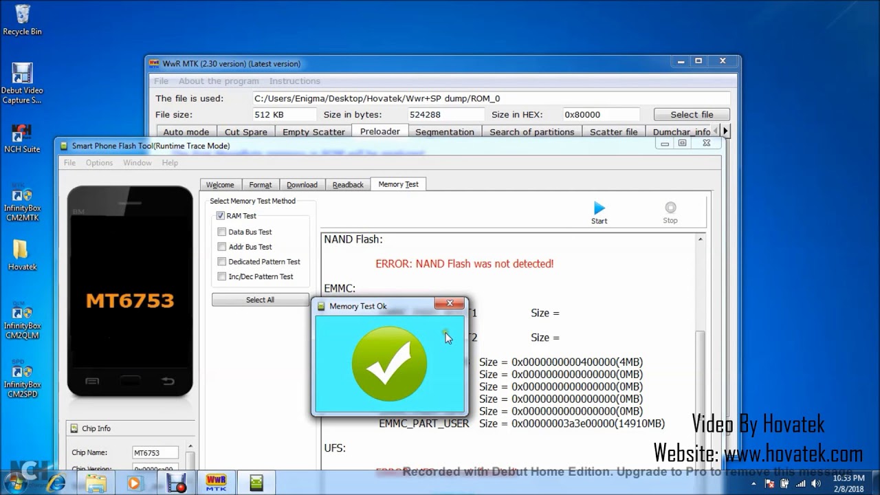Open the network signal tray icon
This screenshot has height=495, width=880.
coord(800,483)
